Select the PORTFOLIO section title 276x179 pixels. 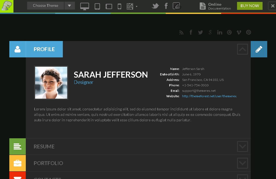pyautogui.click(x=48, y=163)
